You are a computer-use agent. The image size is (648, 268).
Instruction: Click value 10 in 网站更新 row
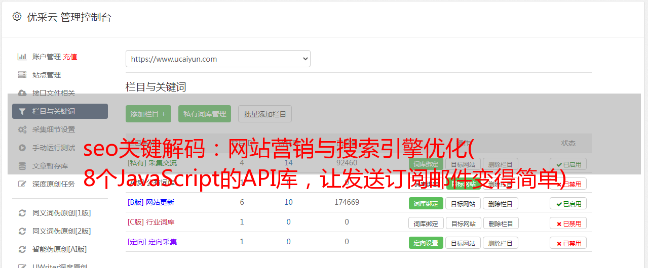pos(289,202)
